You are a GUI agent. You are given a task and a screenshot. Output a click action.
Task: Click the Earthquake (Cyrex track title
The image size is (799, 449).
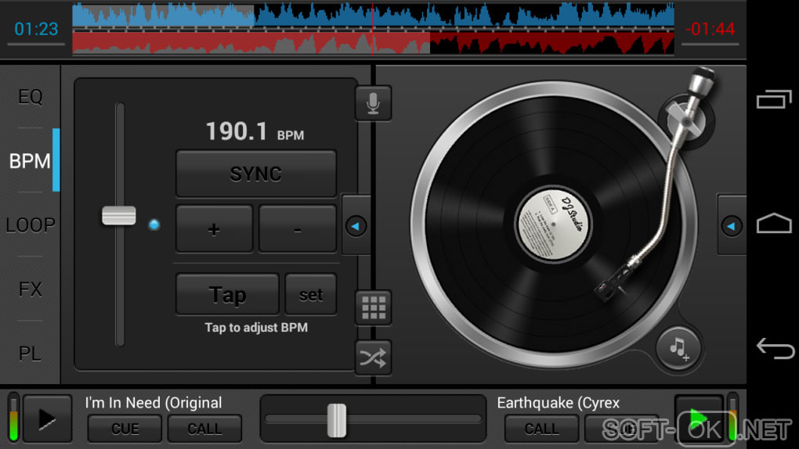pyautogui.click(x=558, y=403)
